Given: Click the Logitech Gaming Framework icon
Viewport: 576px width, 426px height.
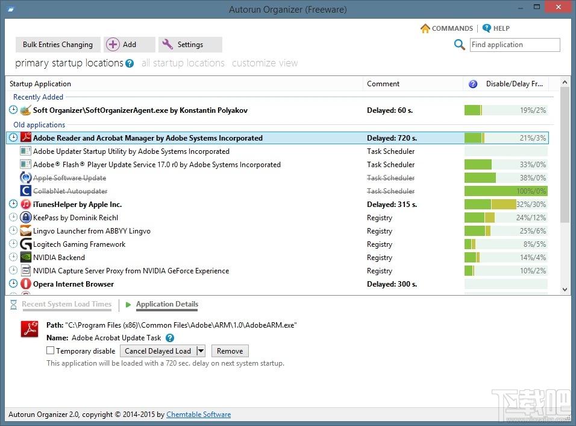Looking at the screenshot, I should coord(25,244).
